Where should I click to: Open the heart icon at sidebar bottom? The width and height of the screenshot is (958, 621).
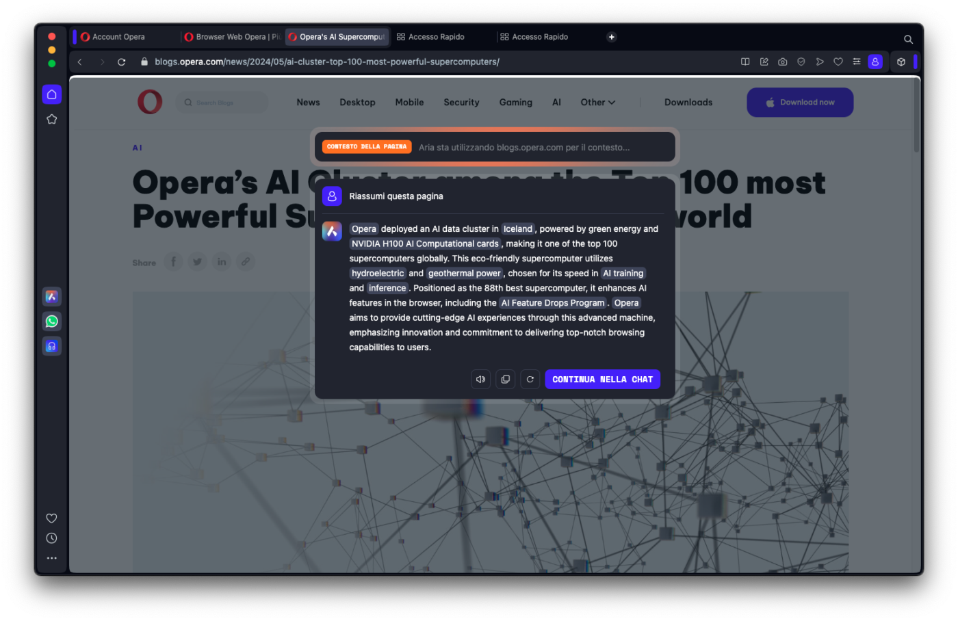(x=51, y=518)
